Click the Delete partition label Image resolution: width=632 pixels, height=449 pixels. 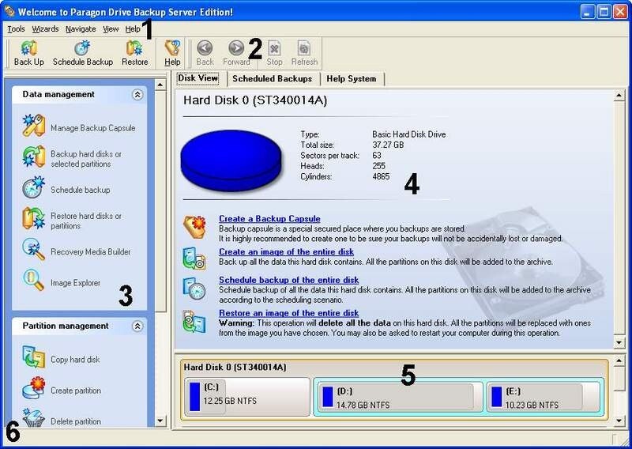click(76, 421)
